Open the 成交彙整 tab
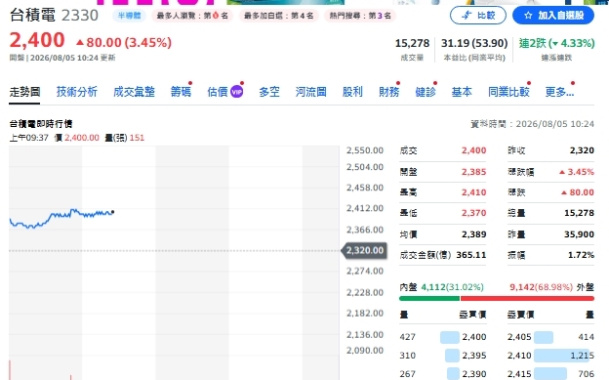The height and width of the screenshot is (380, 609). (x=134, y=92)
